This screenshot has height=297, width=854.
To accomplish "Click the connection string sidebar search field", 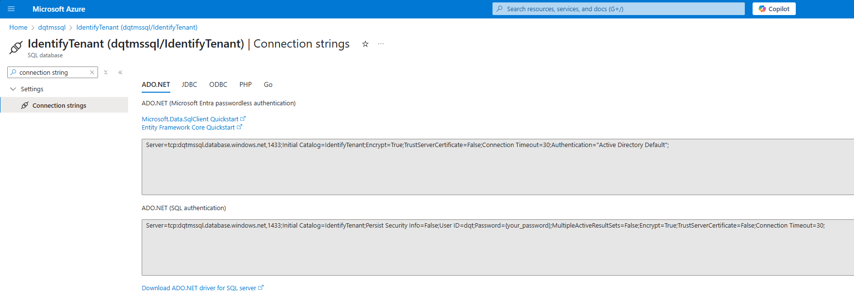I will click(52, 72).
